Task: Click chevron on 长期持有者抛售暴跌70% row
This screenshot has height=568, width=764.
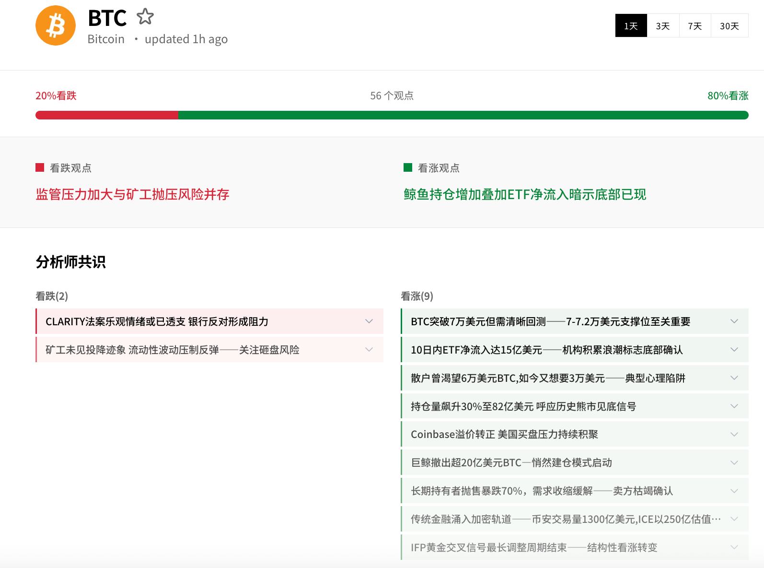Action: click(734, 491)
